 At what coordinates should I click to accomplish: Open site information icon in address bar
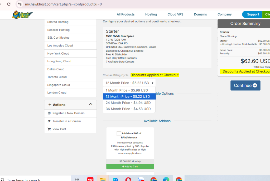point(20,4)
